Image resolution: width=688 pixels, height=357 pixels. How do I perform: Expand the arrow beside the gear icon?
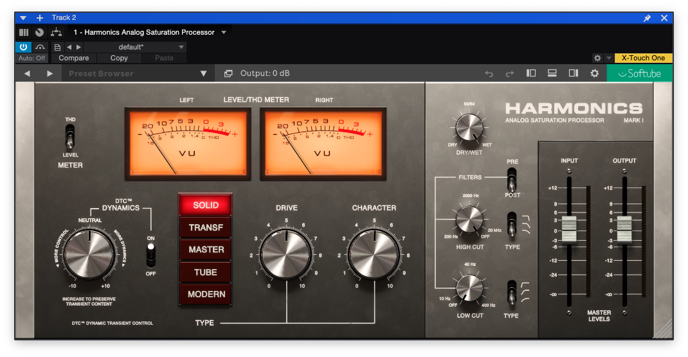pyautogui.click(x=608, y=58)
